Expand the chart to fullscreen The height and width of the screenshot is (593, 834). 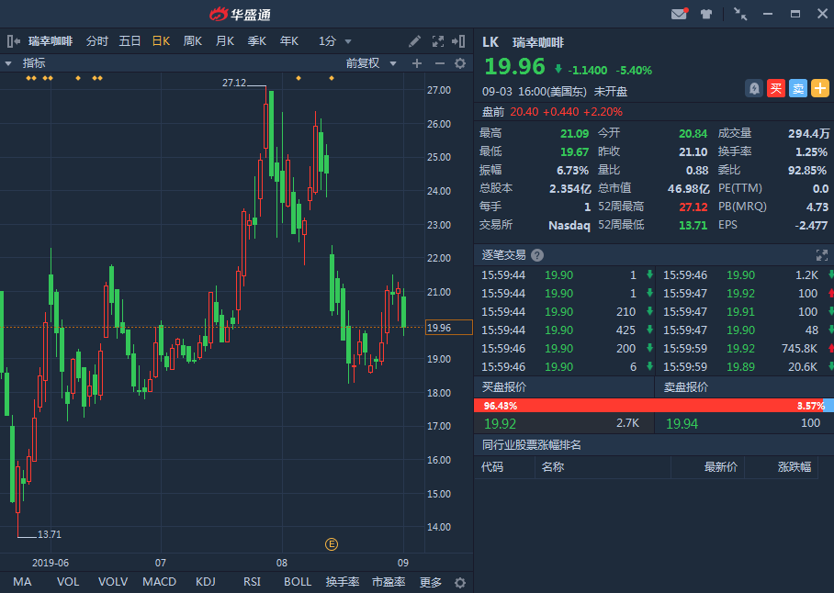[x=438, y=41]
